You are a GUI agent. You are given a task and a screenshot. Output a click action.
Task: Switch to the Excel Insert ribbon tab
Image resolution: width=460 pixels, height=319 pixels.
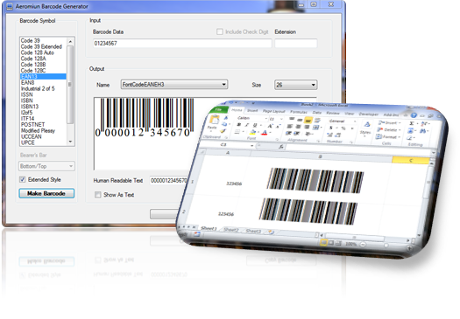point(252,111)
